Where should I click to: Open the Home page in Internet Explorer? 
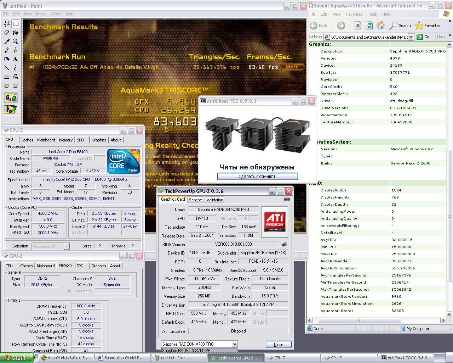(380, 26)
